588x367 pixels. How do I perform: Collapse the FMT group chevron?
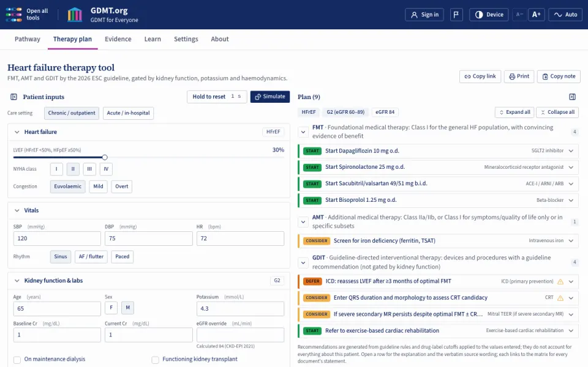(303, 132)
